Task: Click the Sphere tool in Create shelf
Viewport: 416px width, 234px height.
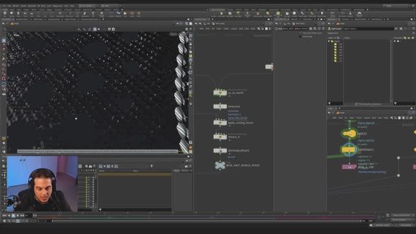Action: pos(12,14)
